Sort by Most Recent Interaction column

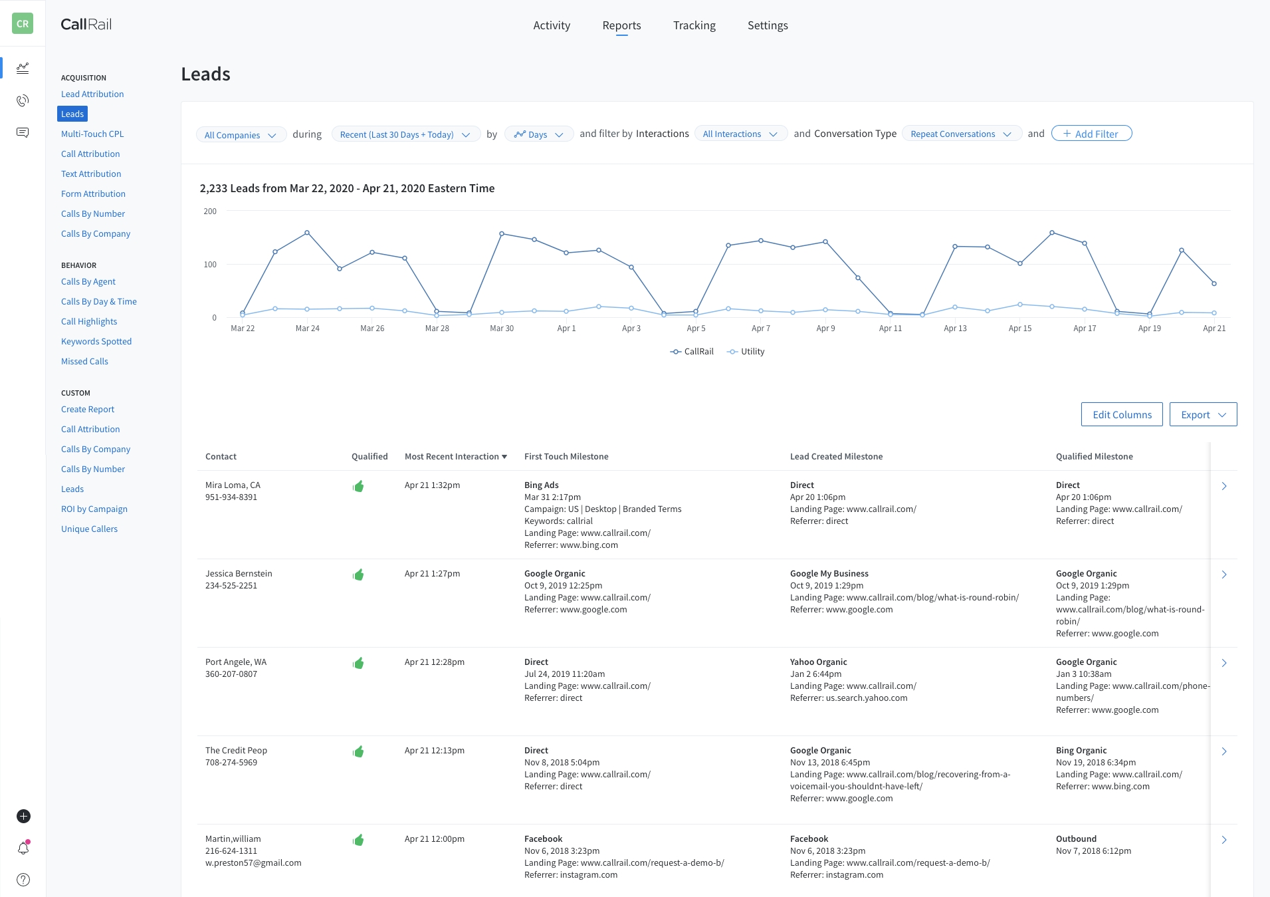[x=455, y=456]
